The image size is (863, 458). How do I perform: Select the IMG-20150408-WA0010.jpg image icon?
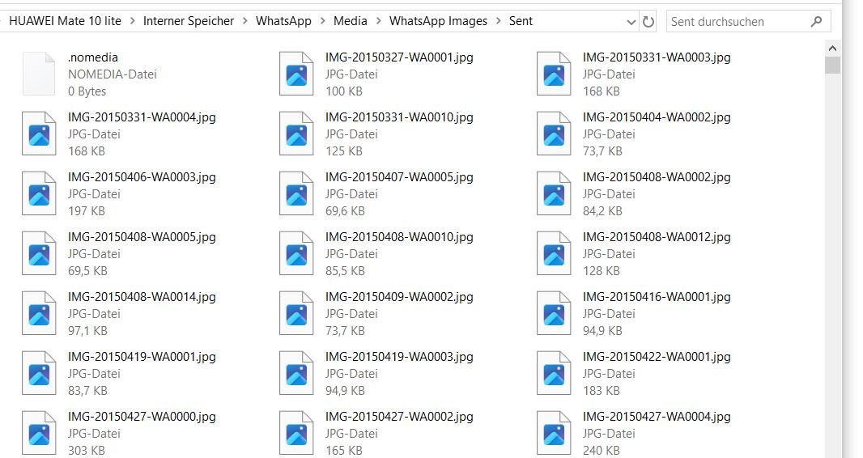coord(296,253)
